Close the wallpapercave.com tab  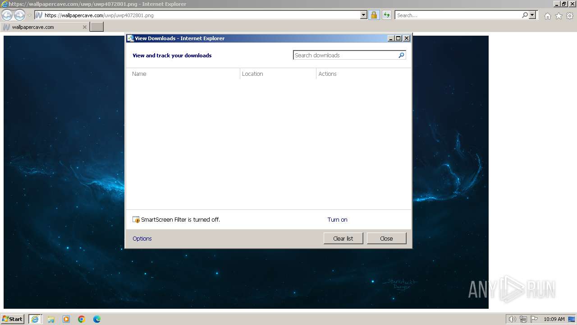point(84,27)
